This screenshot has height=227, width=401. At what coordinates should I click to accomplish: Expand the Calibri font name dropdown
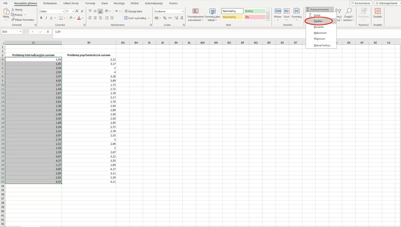tap(63, 11)
